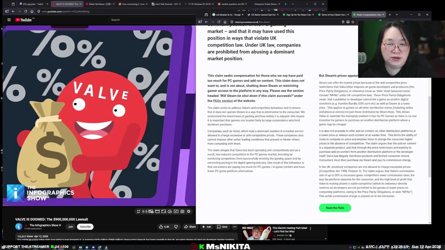Switch to Sign Up for the Steam Claim tab
The image size is (445, 250).
298,15
